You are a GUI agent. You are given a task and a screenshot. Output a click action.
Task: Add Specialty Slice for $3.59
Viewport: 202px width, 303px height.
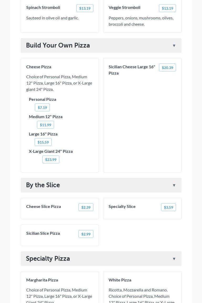(x=168, y=207)
